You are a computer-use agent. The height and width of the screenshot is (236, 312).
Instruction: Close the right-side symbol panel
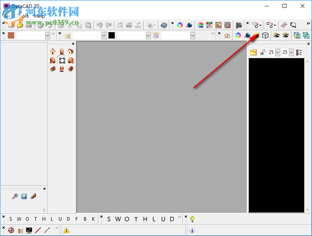click(x=308, y=44)
